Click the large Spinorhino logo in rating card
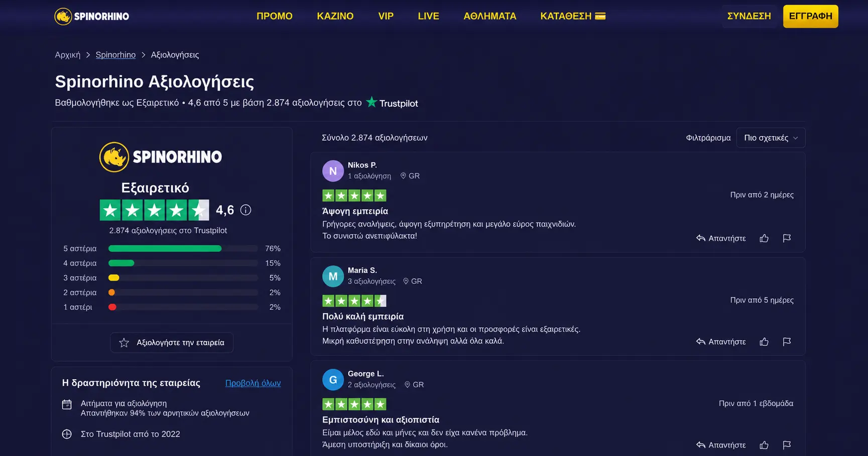Viewport: 868px width, 456px height. point(161,157)
